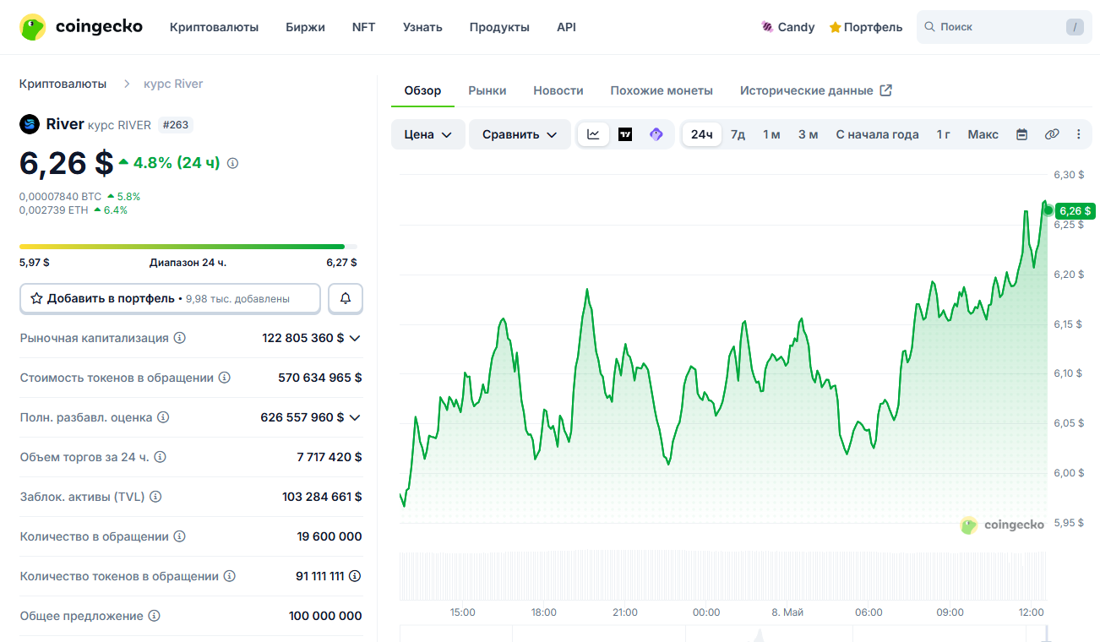Select the purple diamond chart option
Screen dimensions: 1100x642
pos(656,134)
